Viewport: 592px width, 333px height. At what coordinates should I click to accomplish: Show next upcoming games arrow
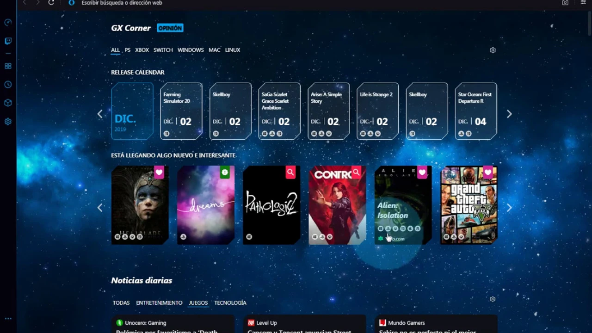(509, 208)
